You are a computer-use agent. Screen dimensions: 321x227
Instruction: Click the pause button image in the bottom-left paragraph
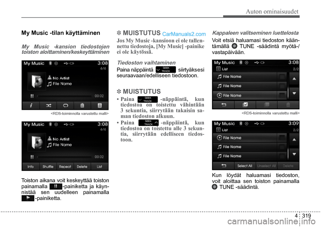coord(56,186)
